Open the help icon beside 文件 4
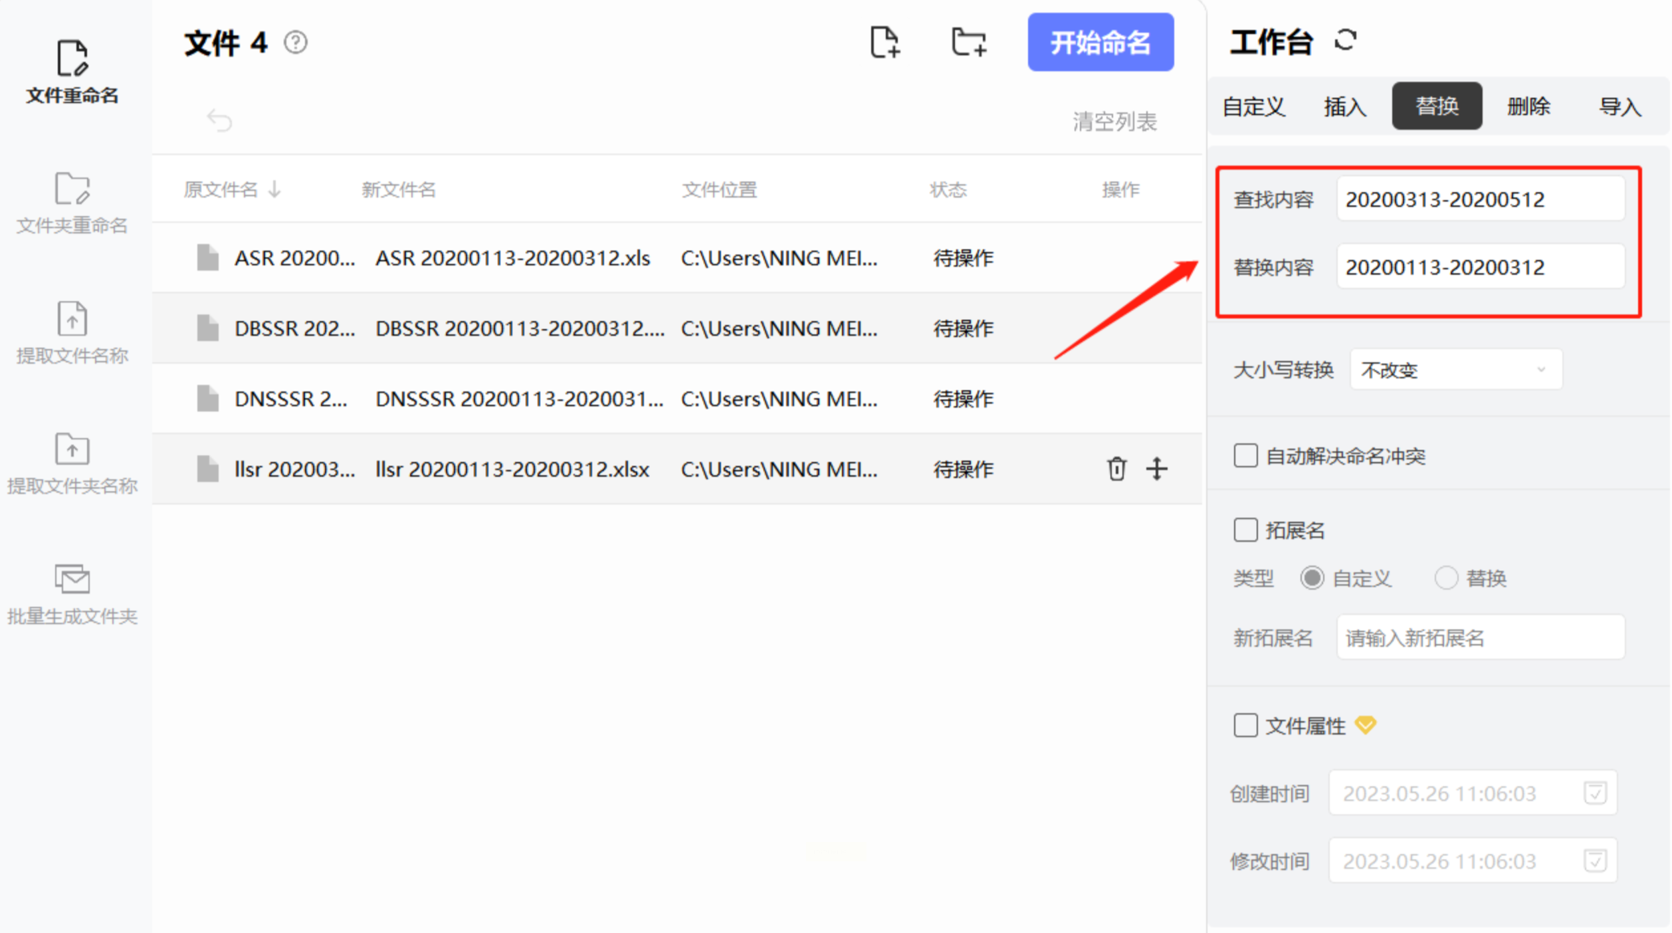This screenshot has height=933, width=1672. (x=296, y=43)
